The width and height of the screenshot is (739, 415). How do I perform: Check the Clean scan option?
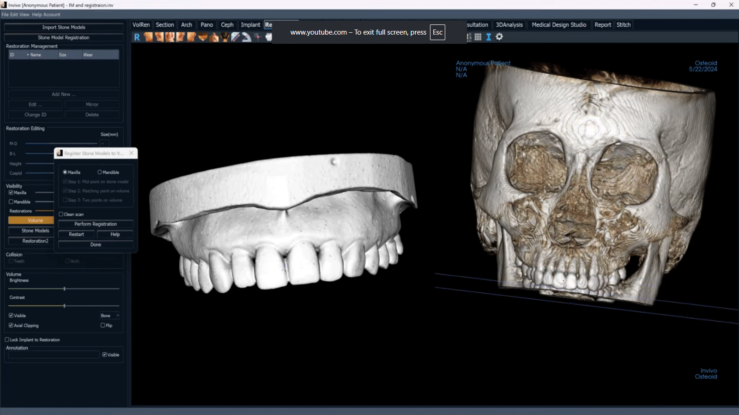point(61,214)
